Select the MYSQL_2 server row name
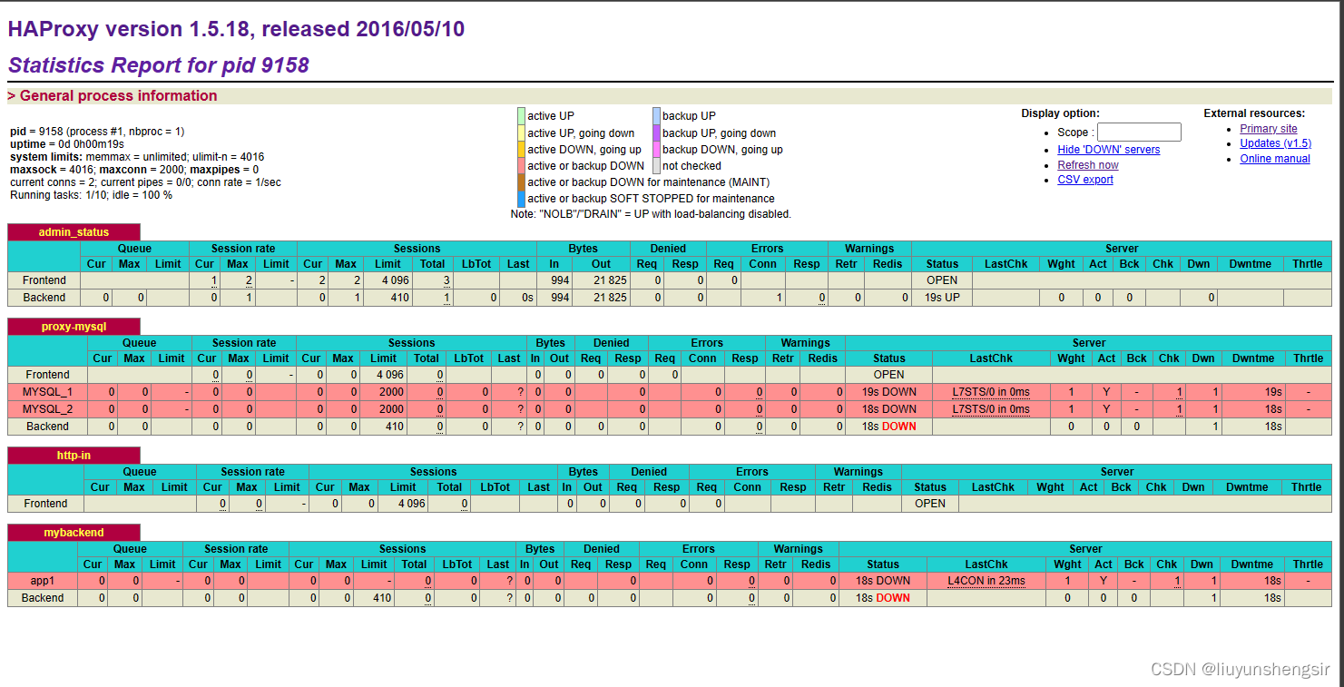This screenshot has width=1344, height=687. click(47, 409)
